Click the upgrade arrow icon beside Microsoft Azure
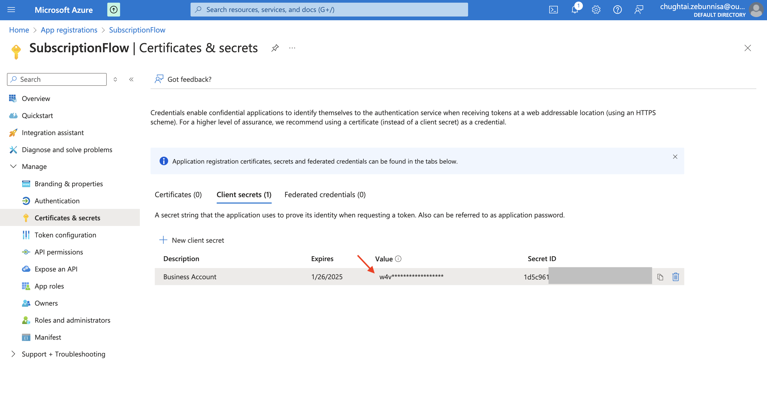 [x=113, y=10]
